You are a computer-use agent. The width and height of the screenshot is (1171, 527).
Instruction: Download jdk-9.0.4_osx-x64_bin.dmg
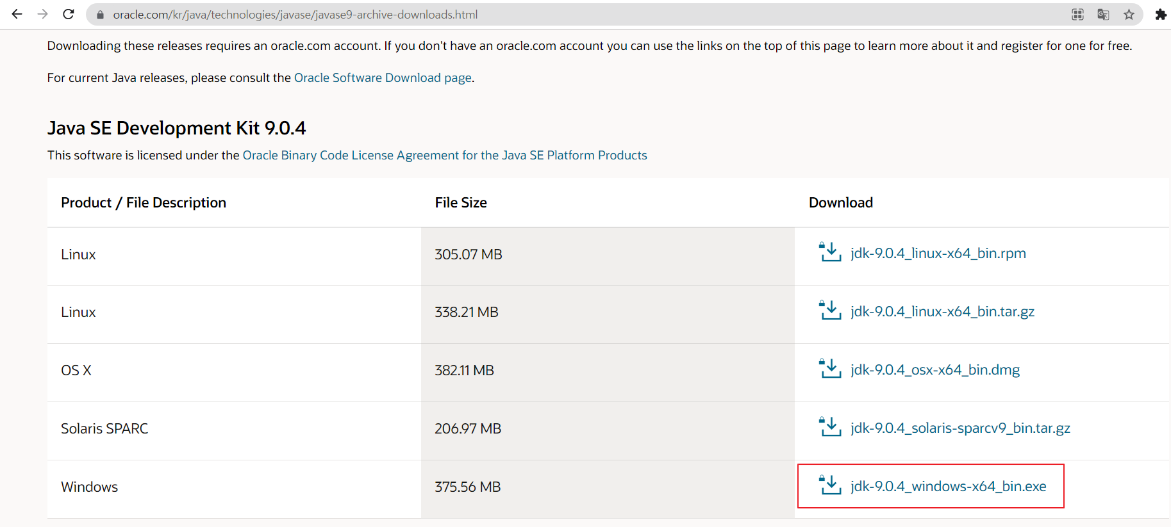coord(935,369)
